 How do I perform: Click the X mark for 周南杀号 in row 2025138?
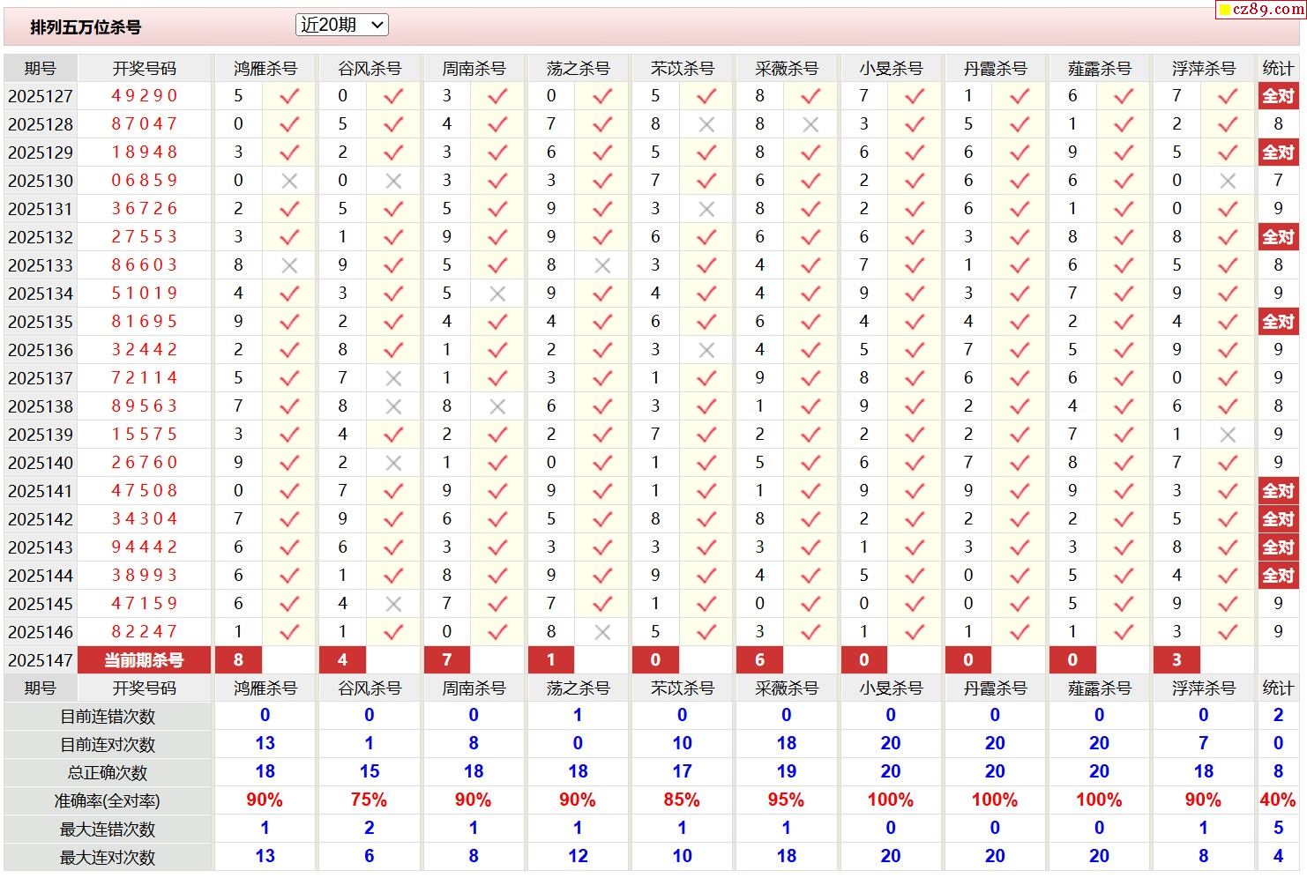(x=497, y=406)
